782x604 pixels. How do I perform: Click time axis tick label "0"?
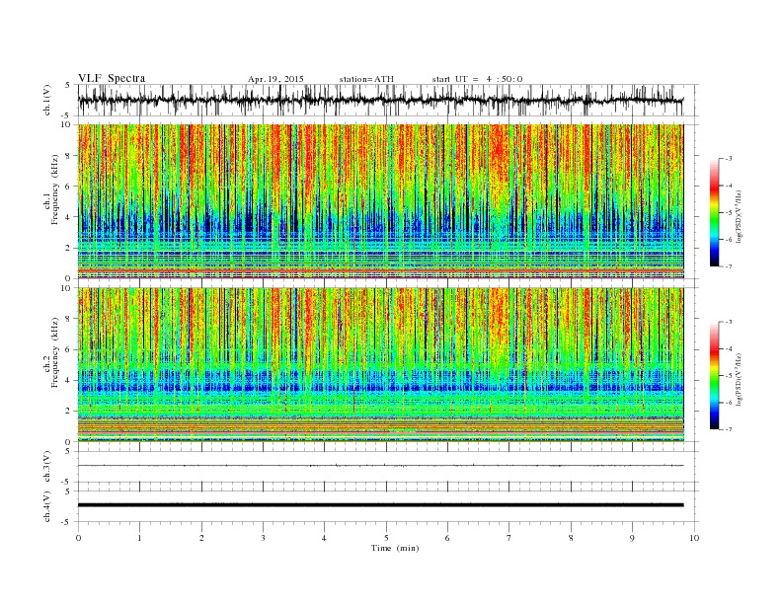(x=78, y=538)
